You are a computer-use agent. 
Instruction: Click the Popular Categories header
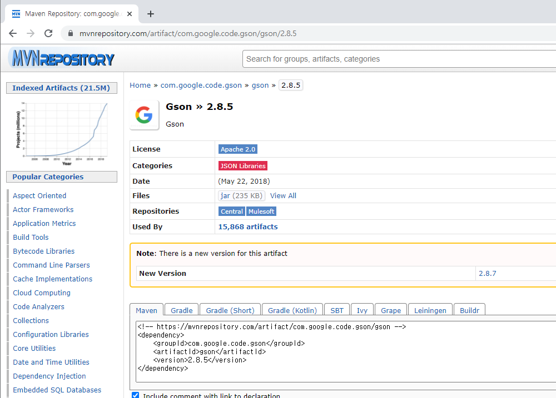[62, 177]
